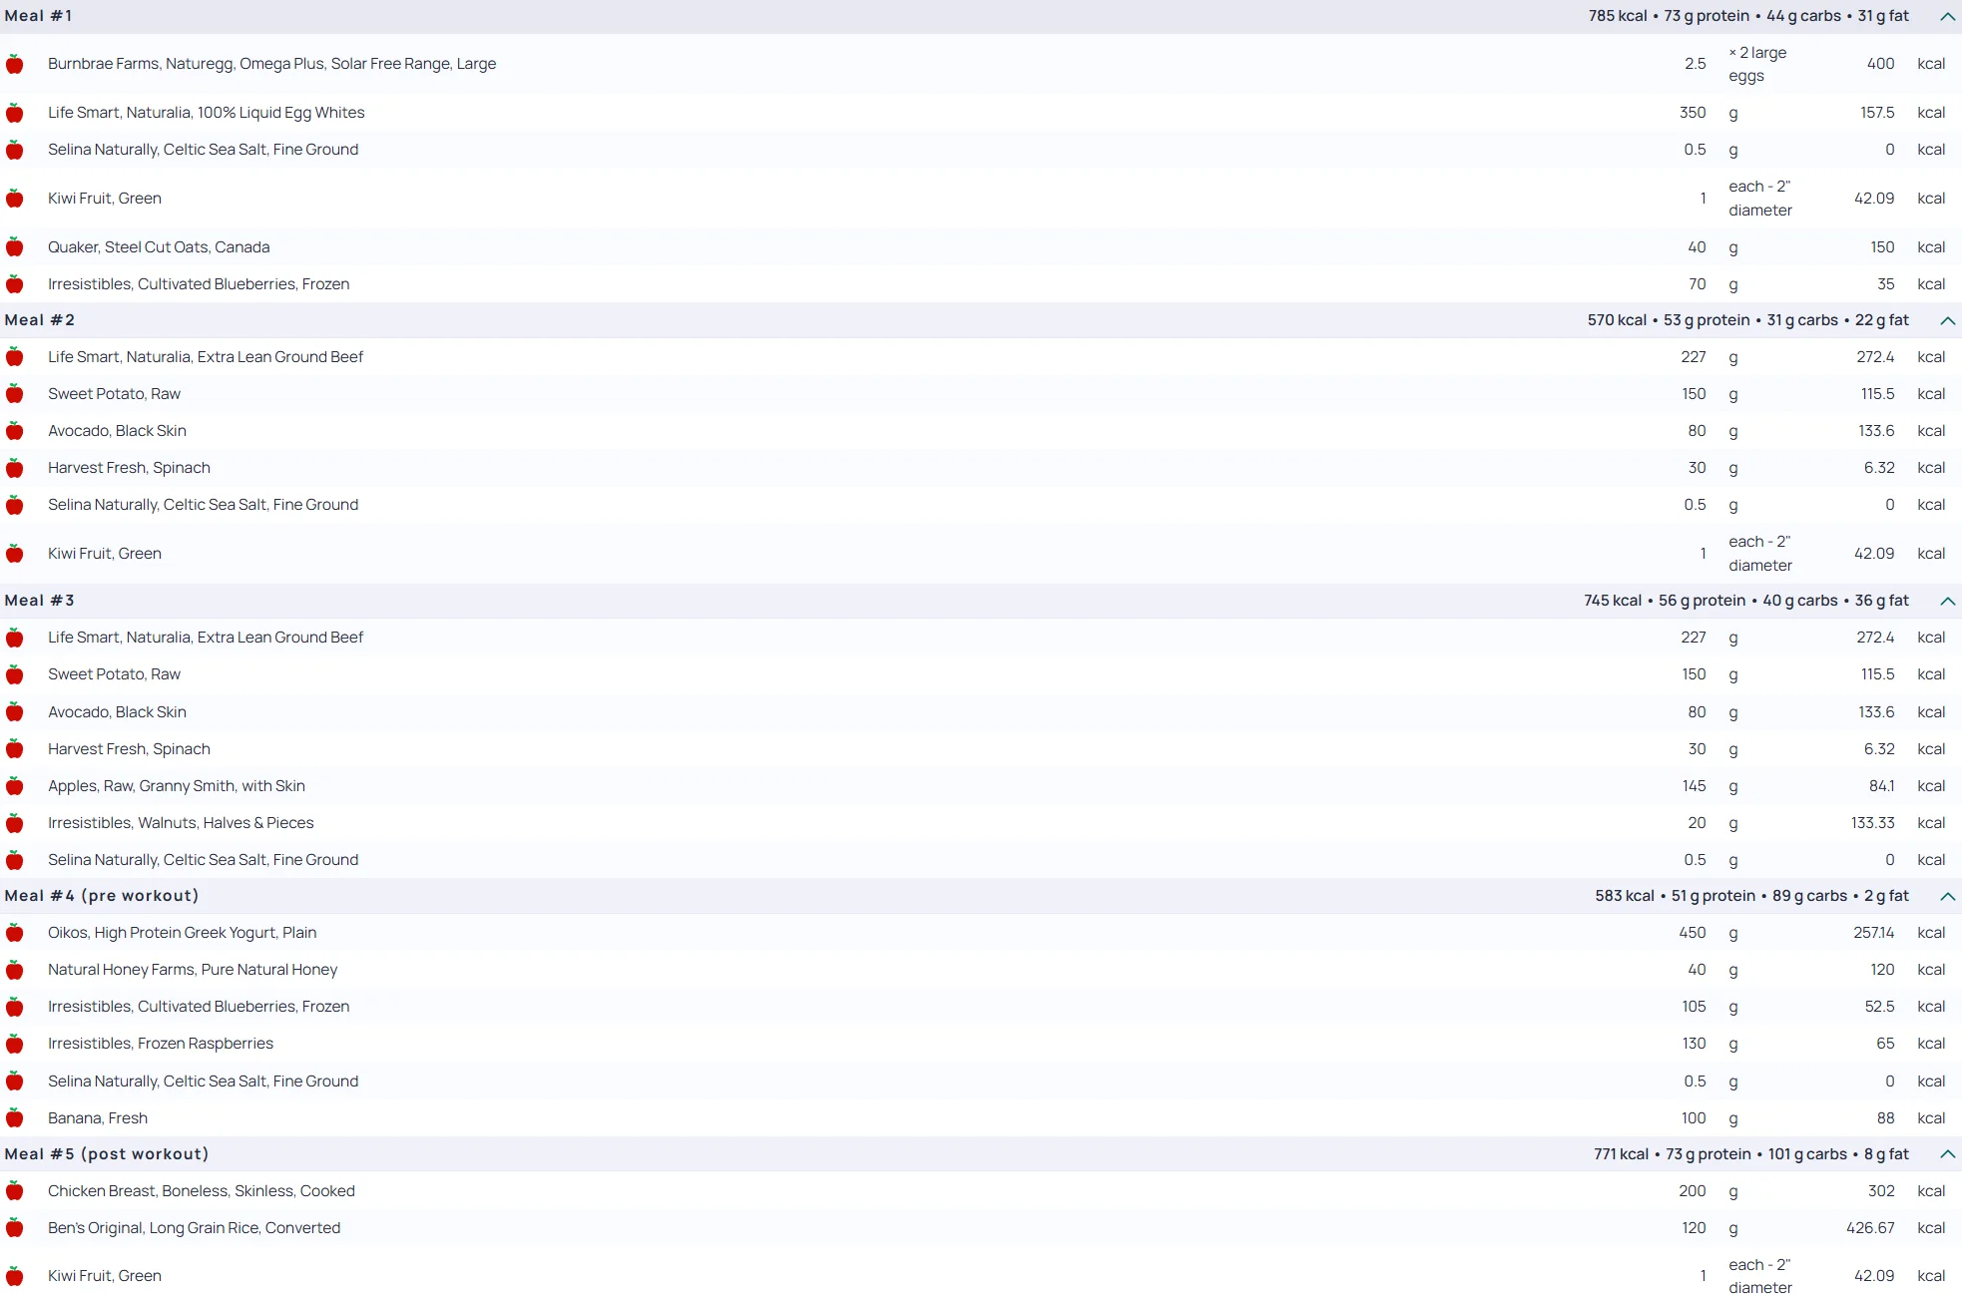The height and width of the screenshot is (1299, 1962).
Task: Click apple icon beside 105 g Blueberries
Action: 15,1007
